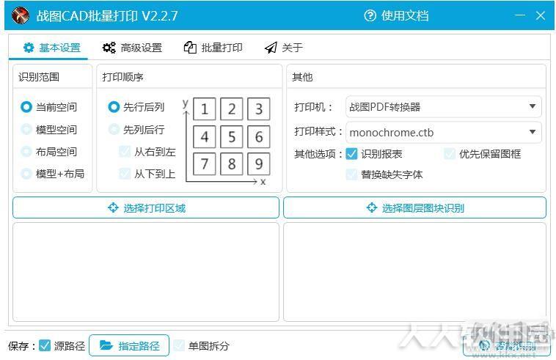This screenshot has width=556, height=360.
Task: Click the empty list under 选择图层图块识别
Action: (414, 272)
